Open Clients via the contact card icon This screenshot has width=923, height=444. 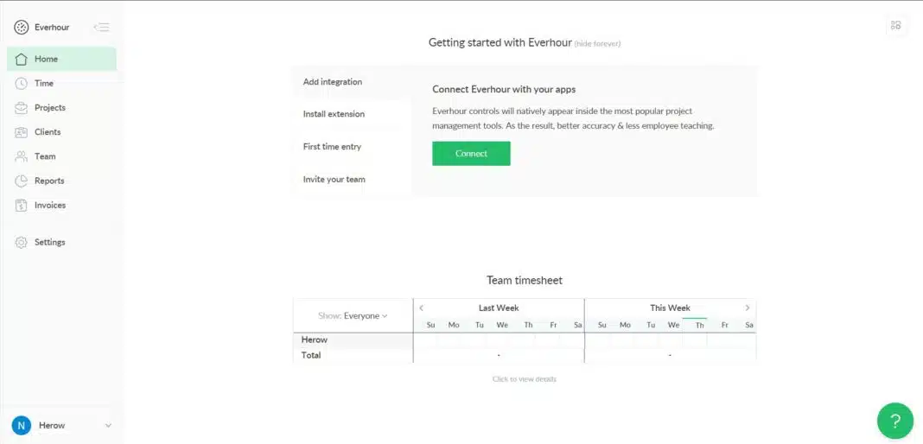(x=22, y=132)
